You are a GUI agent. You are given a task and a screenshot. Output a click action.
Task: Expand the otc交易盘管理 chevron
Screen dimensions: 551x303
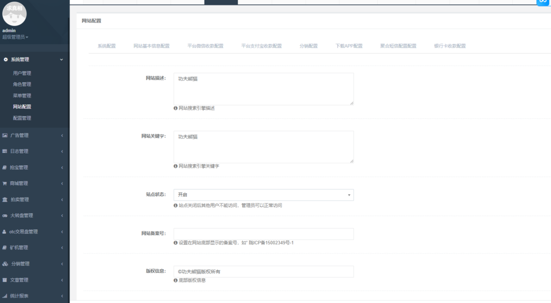[x=62, y=231]
